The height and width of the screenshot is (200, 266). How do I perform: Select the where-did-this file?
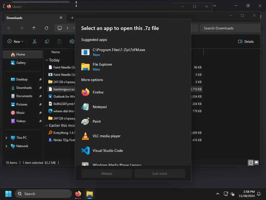point(61,111)
